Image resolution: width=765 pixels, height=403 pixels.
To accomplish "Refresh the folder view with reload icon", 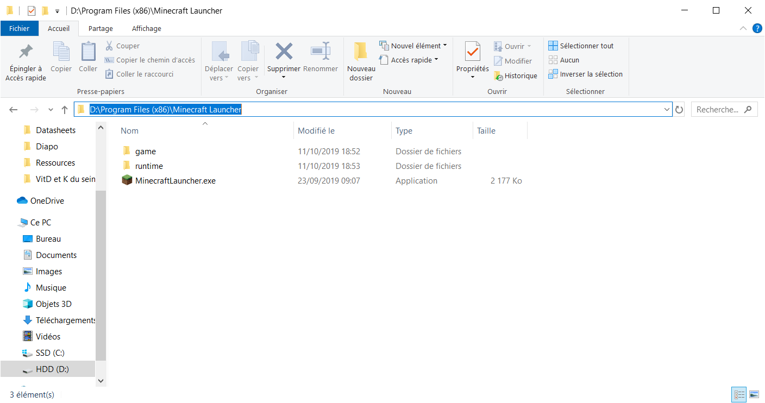I will [x=679, y=110].
